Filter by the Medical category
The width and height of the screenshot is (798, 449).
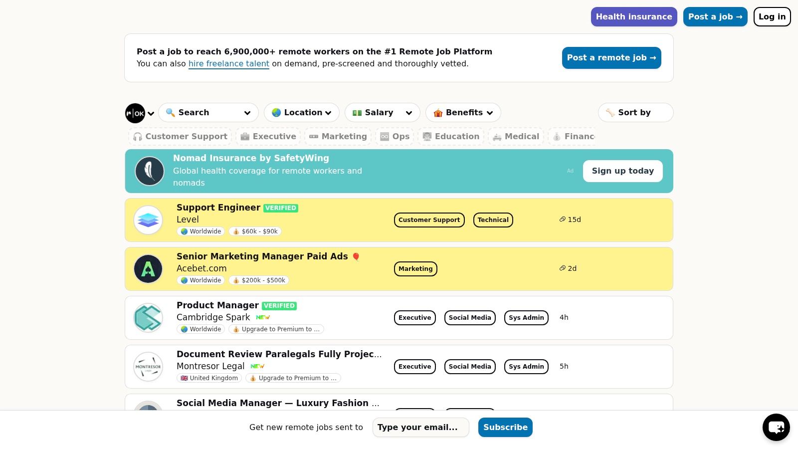click(516, 137)
